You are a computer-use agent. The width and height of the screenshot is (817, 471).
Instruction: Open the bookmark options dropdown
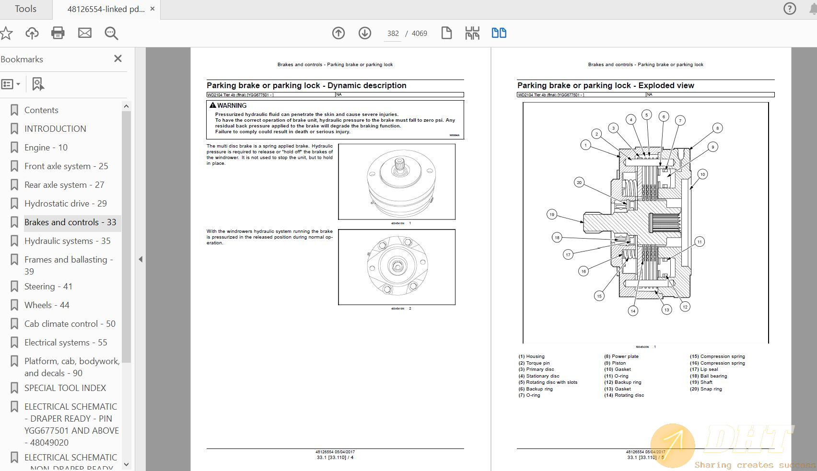pyautogui.click(x=11, y=84)
